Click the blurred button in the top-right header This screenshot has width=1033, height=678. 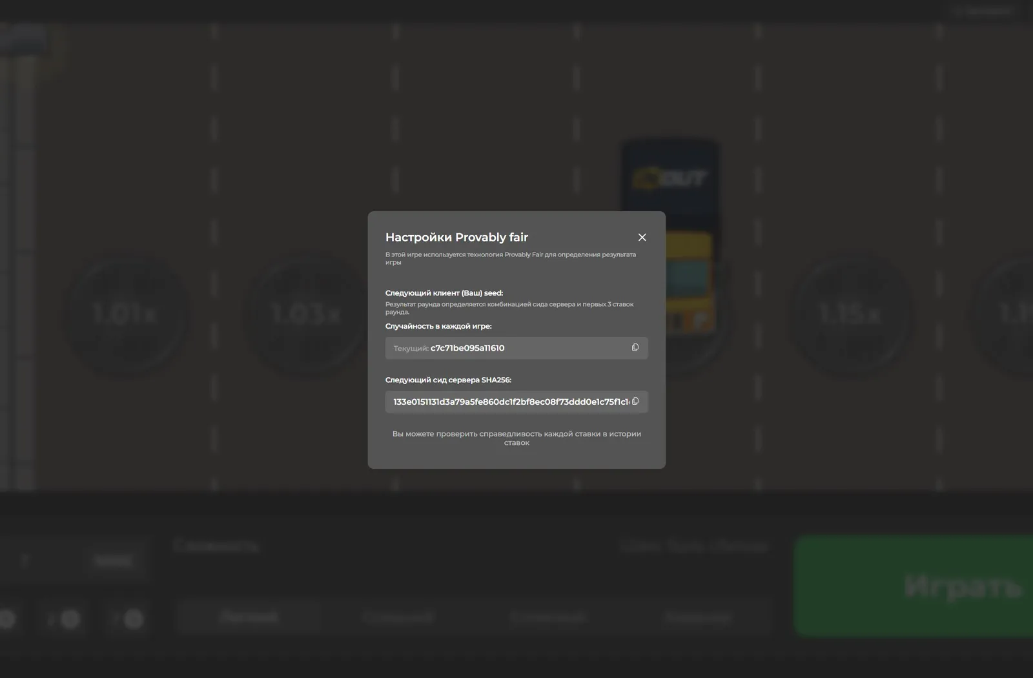[983, 10]
